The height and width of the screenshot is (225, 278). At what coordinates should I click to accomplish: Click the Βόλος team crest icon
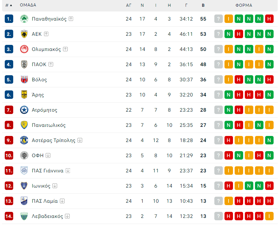pos(24,80)
